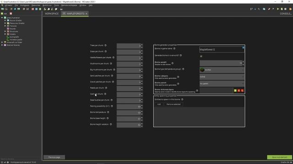Open help for Biome weight

(173, 63)
